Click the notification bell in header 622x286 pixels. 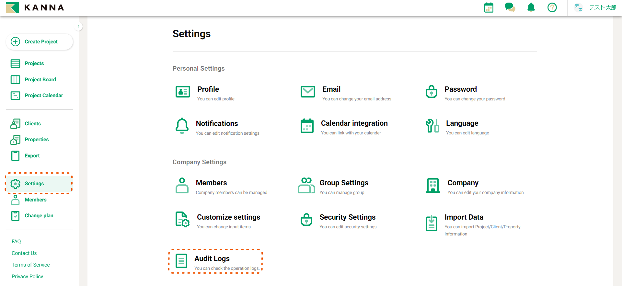pyautogui.click(x=531, y=7)
